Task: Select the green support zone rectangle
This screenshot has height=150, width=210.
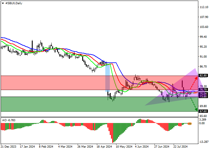Action: coord(99,104)
